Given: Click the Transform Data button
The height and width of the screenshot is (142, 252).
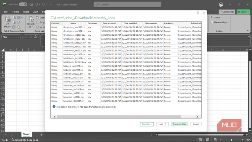Looking at the screenshot, I should point(179,124).
